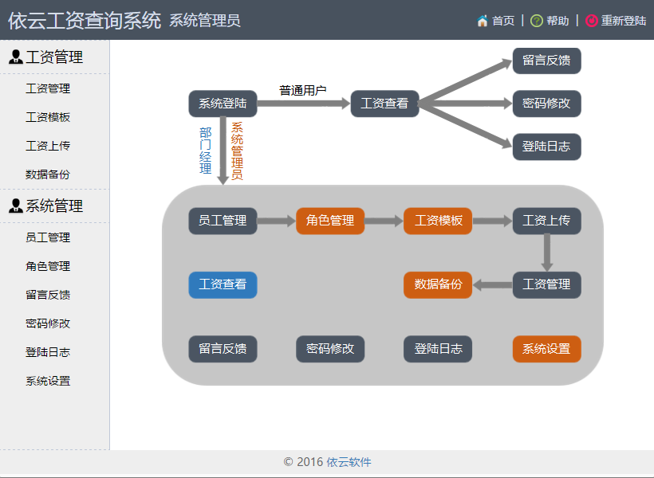654x478 pixels.
Task: Click the top-row 工资查看 flowchart node
Action: click(x=384, y=104)
